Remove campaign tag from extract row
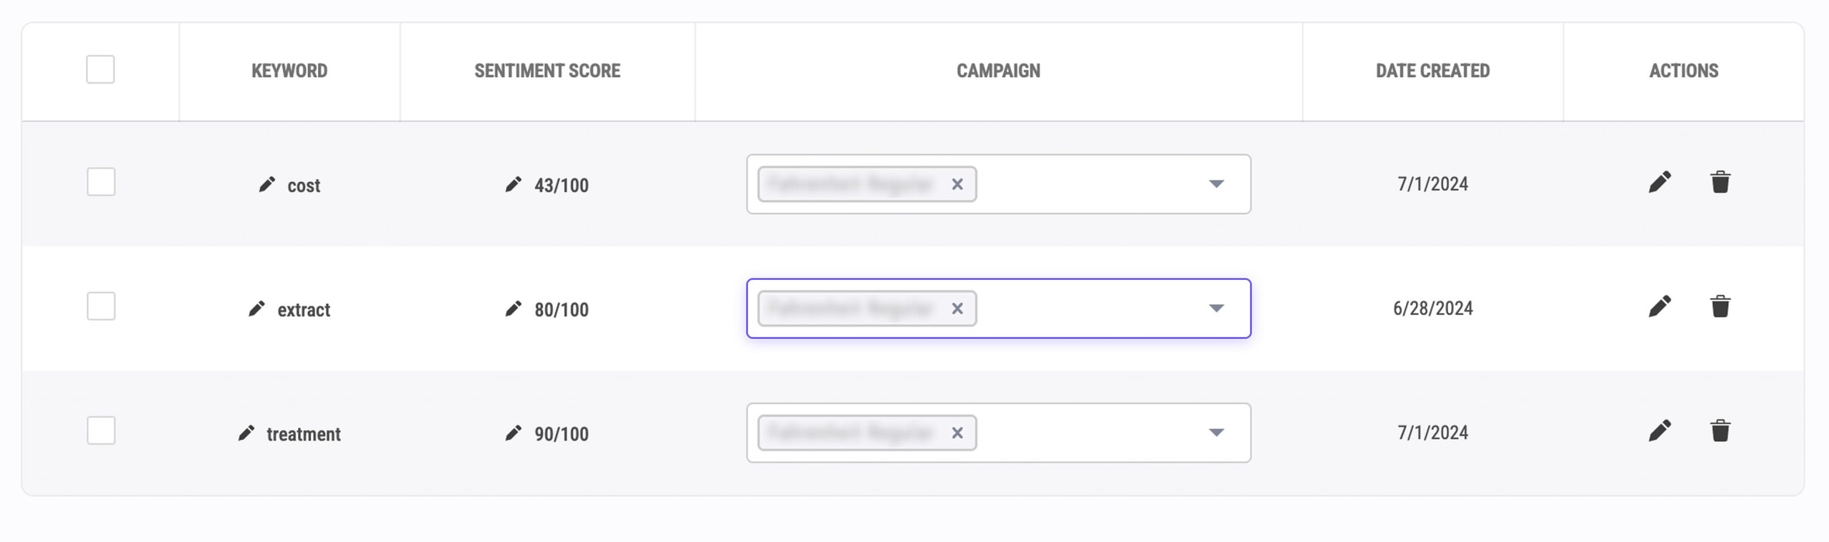 pos(957,308)
